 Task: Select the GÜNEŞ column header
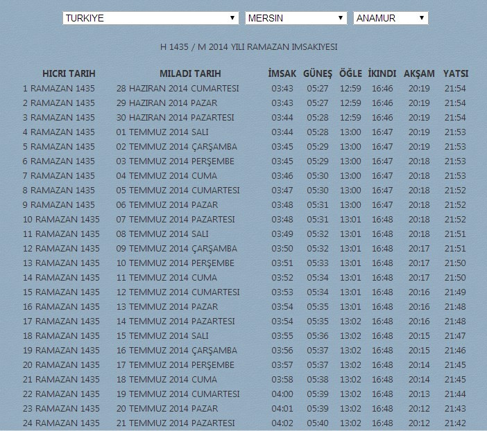coord(318,73)
